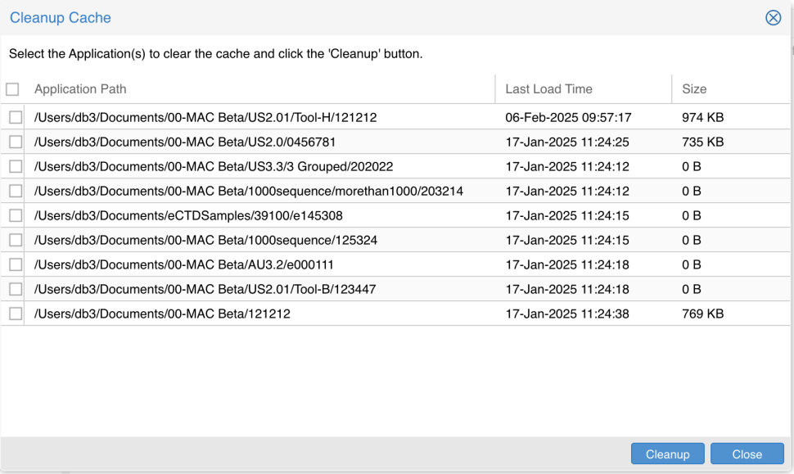Image resolution: width=794 pixels, height=474 pixels.
Task: Sort by Application Path column header
Action: (80, 89)
